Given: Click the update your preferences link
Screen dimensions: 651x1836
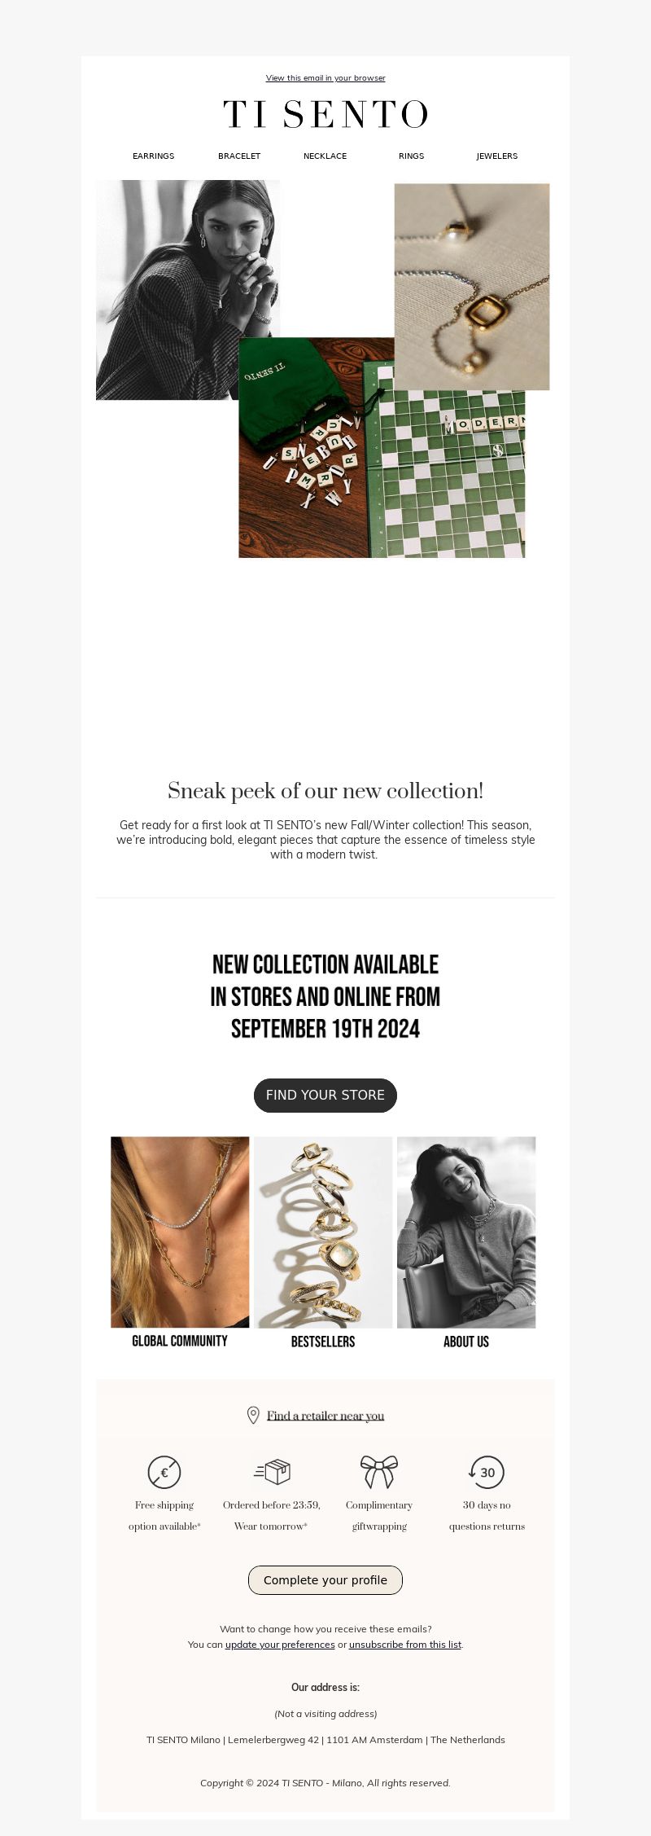Looking at the screenshot, I should pyautogui.click(x=280, y=1644).
